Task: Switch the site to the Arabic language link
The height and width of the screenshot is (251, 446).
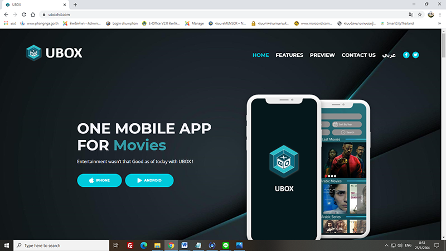Action: tap(389, 55)
